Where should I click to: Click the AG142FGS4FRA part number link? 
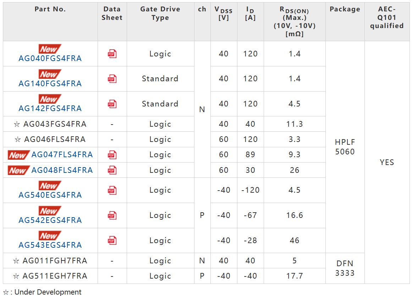tap(50, 109)
